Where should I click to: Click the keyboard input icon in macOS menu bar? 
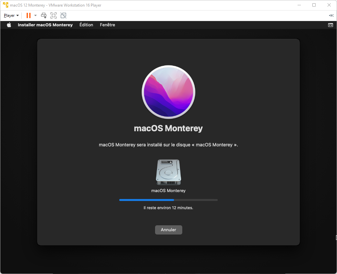point(330,25)
